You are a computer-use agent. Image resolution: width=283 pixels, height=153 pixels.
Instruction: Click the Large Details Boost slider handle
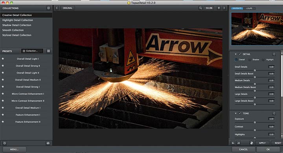255,104
